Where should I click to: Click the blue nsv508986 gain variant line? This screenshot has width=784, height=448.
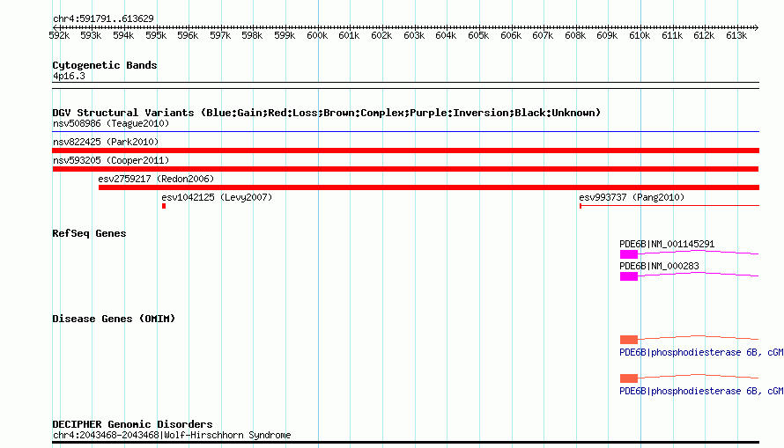[x=405, y=132]
